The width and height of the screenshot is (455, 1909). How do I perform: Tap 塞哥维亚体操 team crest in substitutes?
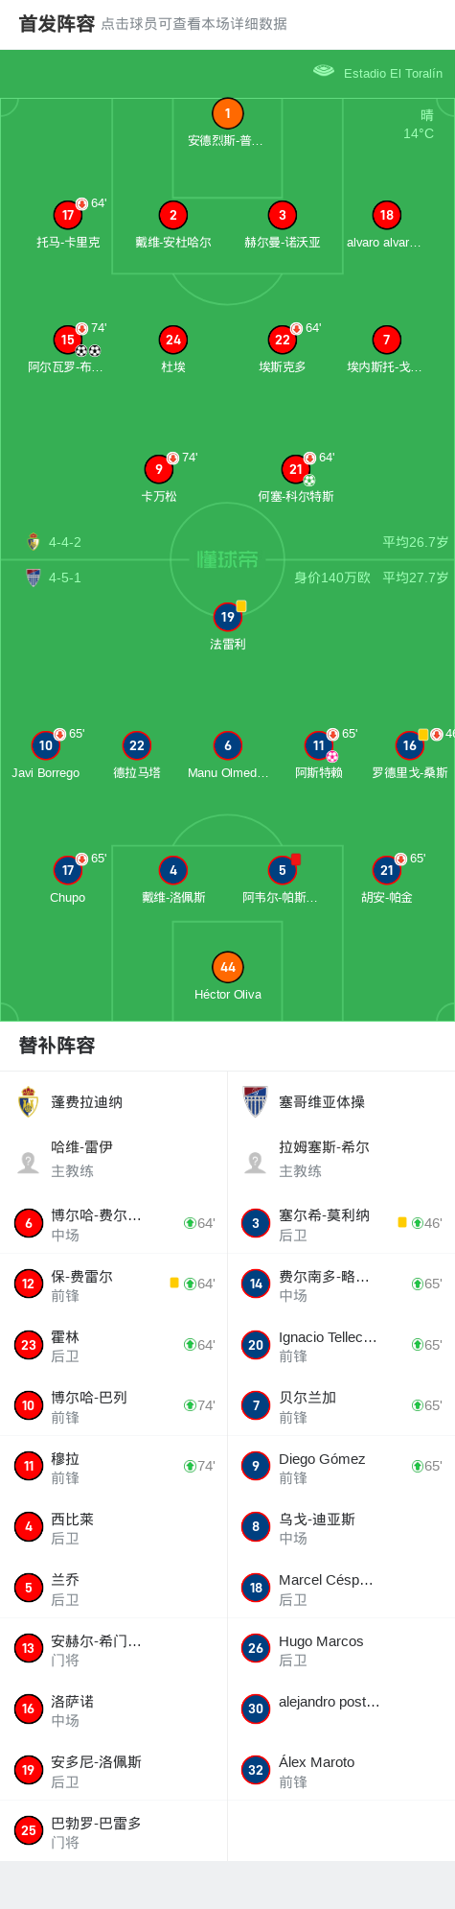(256, 1102)
